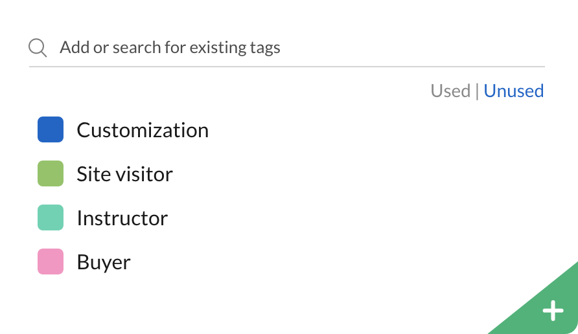Click the gray Used link text
578x334 pixels.
(450, 91)
